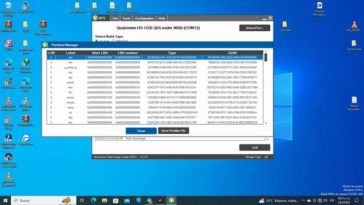
Task: Select the 'rct' partition row
Action: tap(155, 113)
